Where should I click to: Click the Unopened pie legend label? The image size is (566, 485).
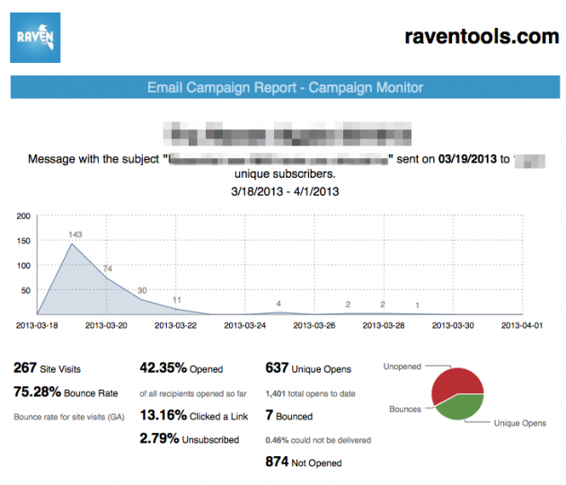402,366
